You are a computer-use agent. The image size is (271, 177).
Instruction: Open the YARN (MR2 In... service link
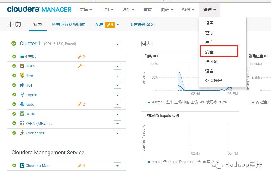39,123
